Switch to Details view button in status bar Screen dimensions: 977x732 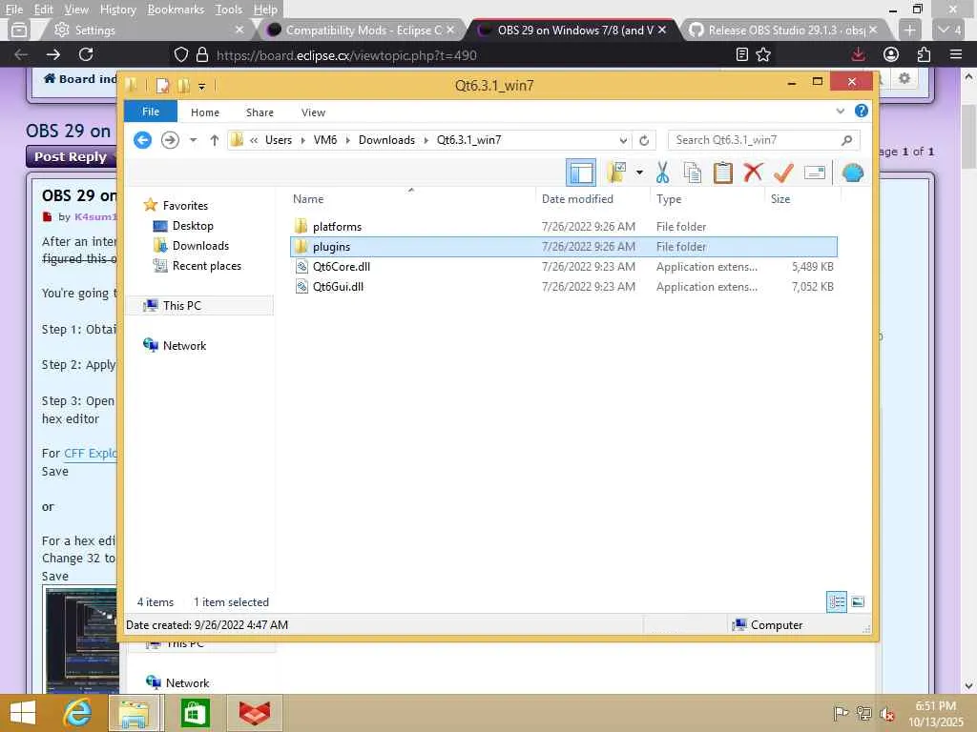click(836, 602)
